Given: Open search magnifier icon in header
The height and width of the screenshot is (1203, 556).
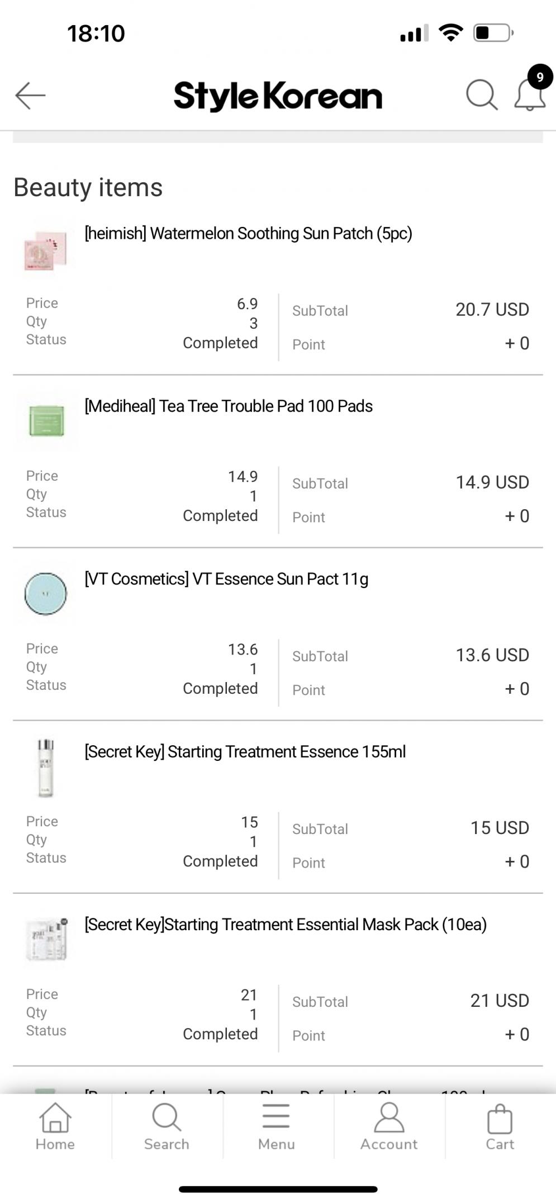Looking at the screenshot, I should [x=481, y=95].
